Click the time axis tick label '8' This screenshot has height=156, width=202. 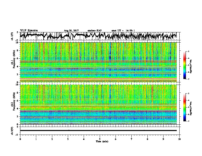pos(147,139)
